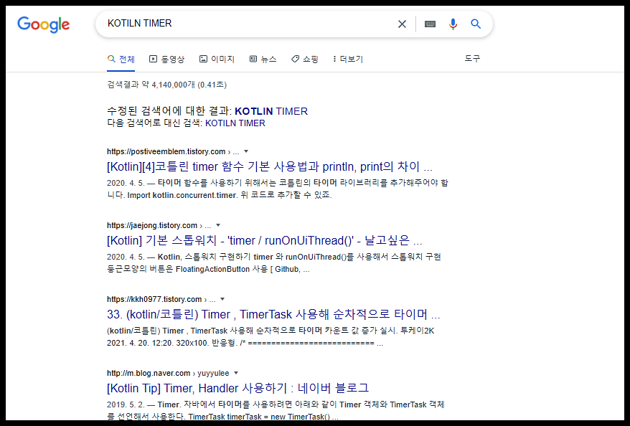Select the m.blog.naver.com URL text
Screen dimensions: 630x426
pos(149,373)
